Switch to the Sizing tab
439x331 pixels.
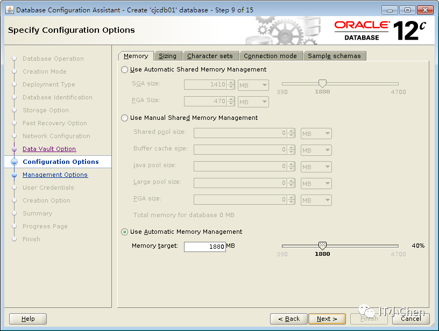(x=168, y=56)
